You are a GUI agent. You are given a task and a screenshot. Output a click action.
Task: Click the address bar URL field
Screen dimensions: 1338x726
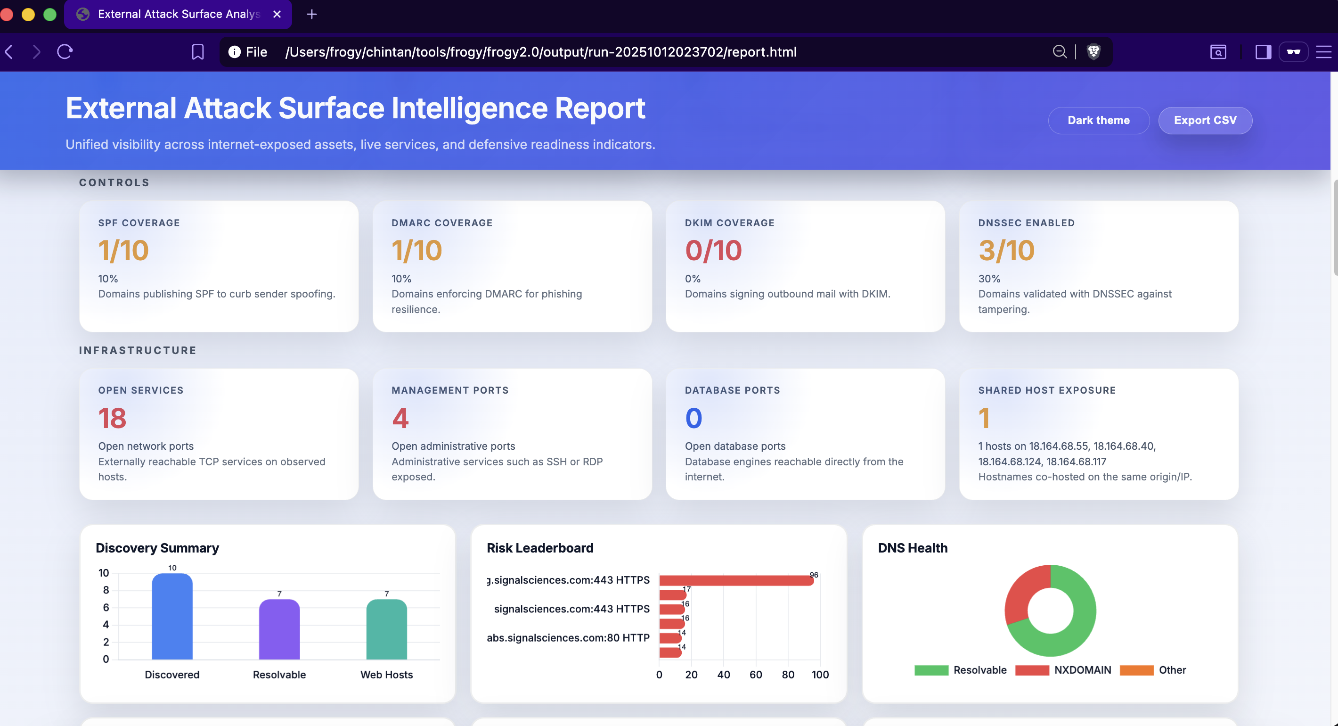tap(540, 52)
